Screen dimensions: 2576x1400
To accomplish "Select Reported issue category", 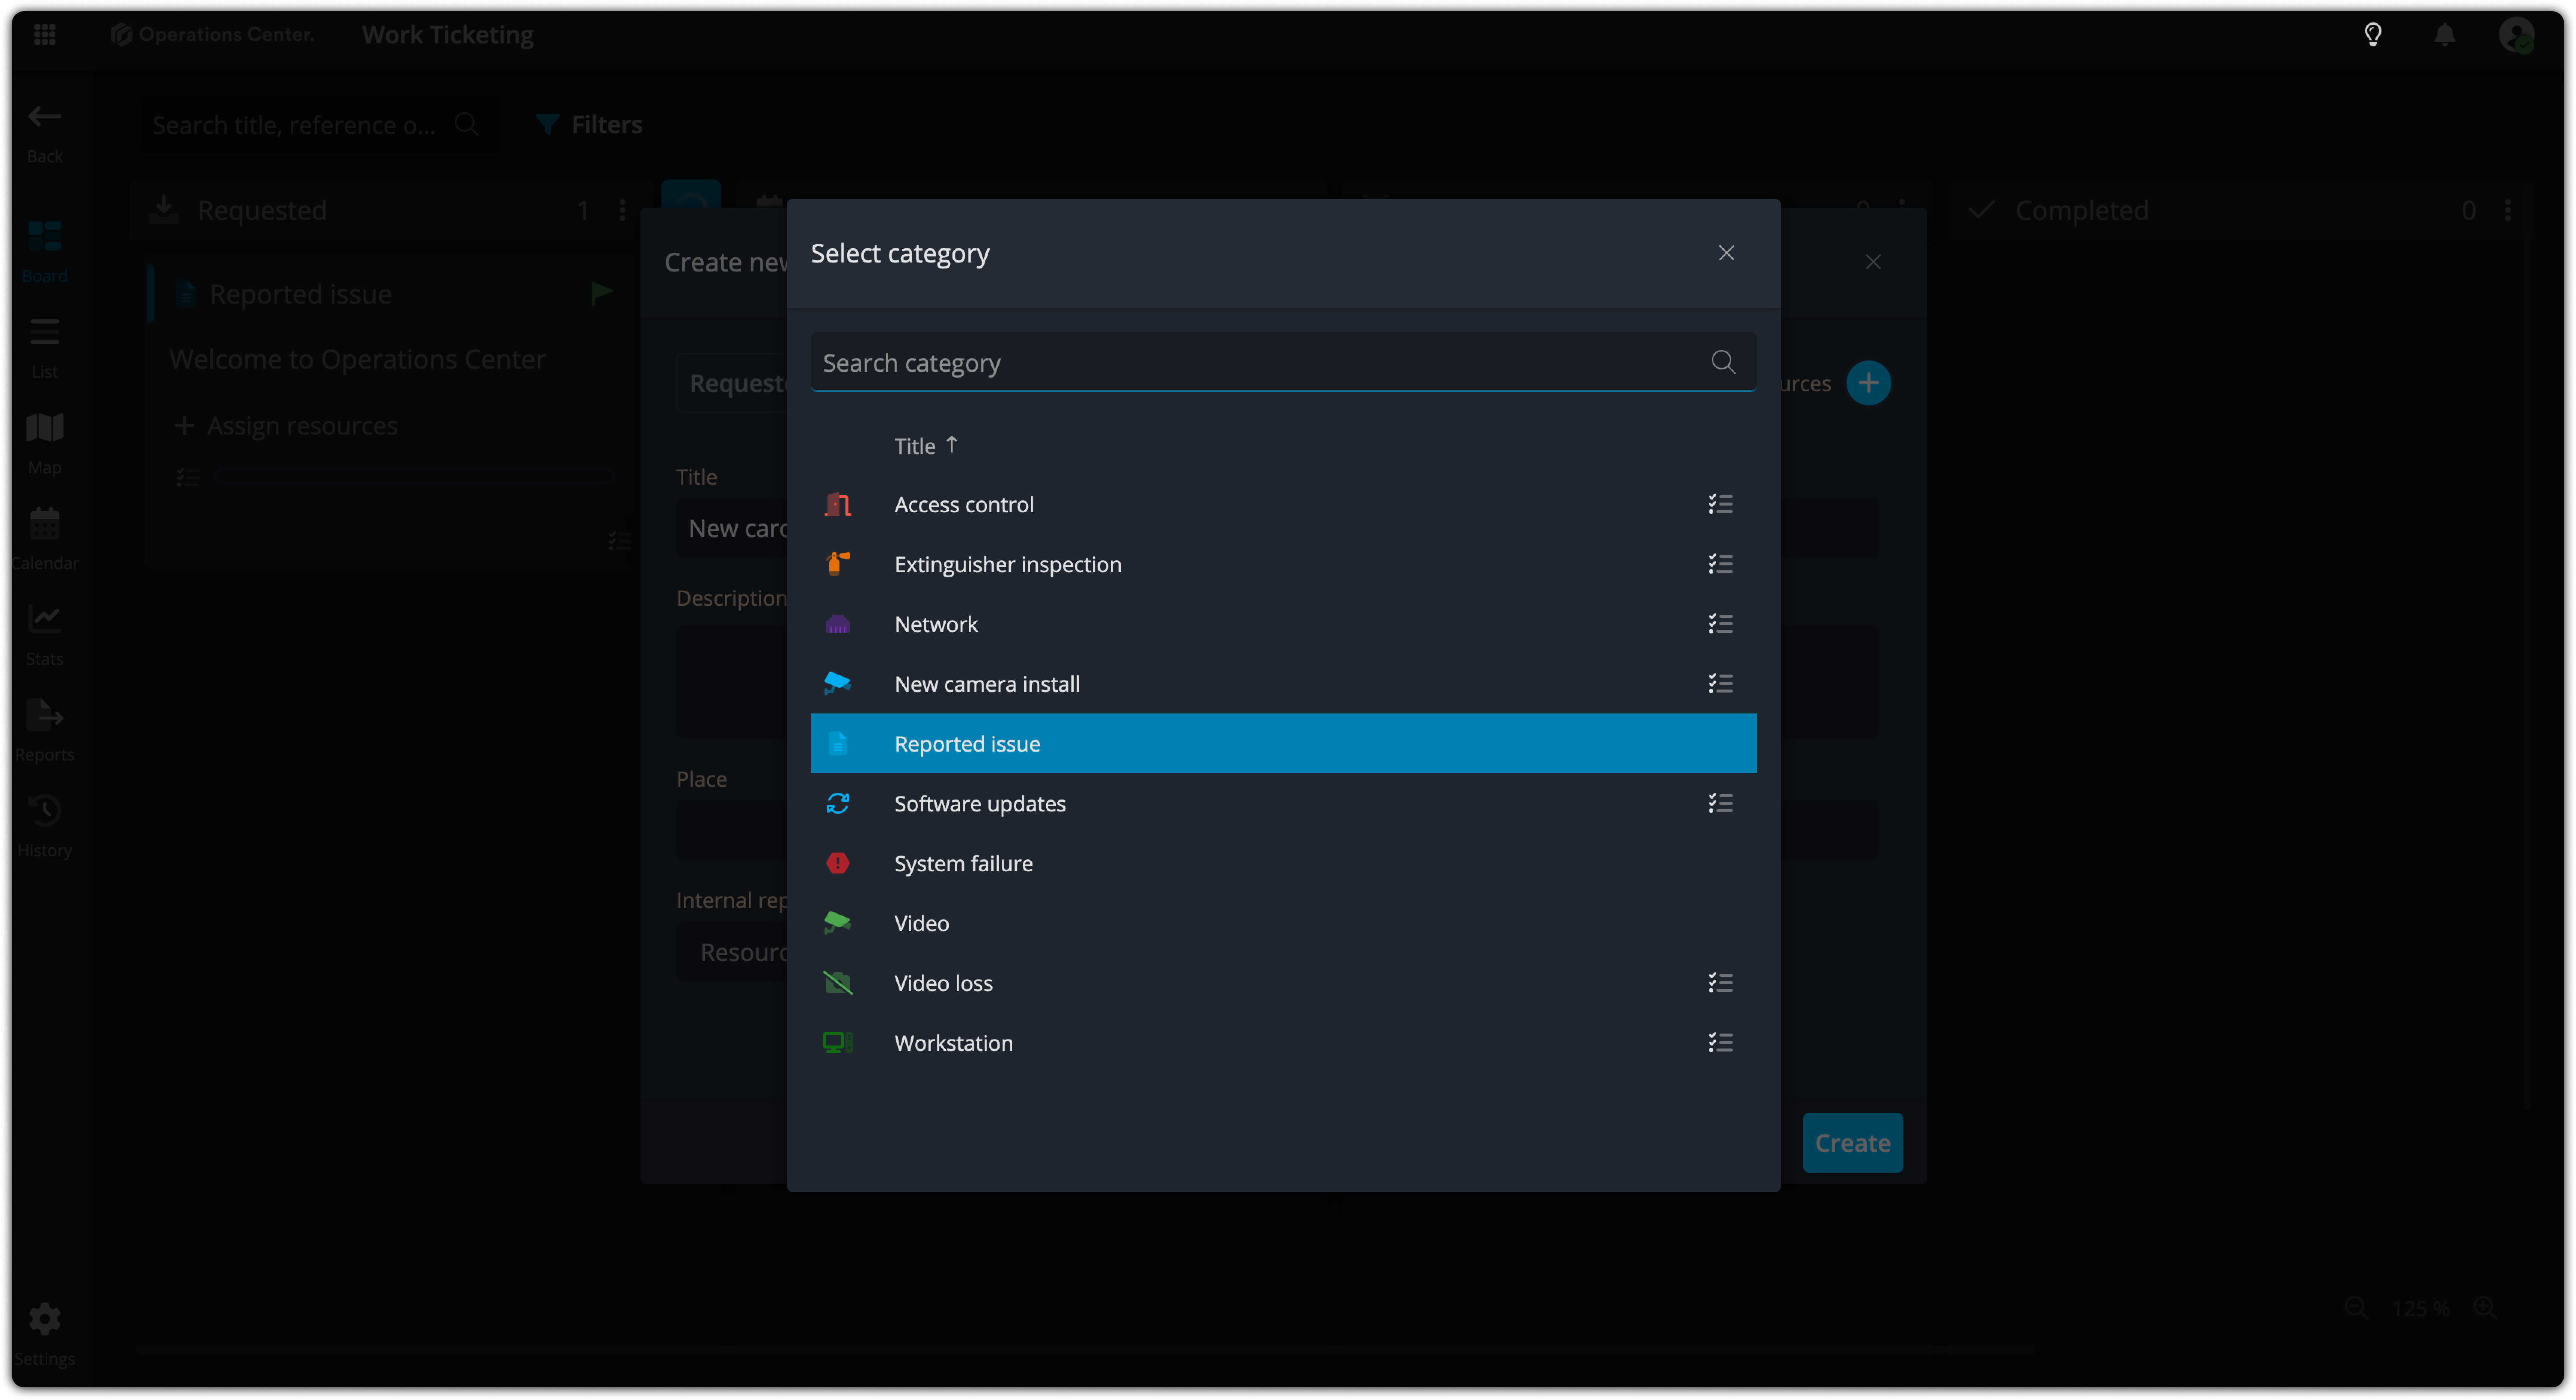I will [x=1283, y=743].
